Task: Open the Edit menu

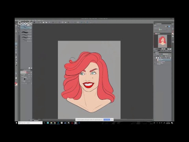Action: [x=18, y=20]
